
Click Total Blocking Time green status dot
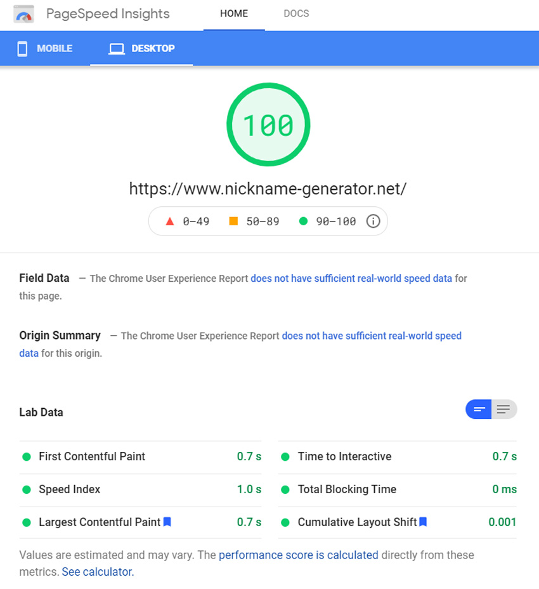[285, 490]
